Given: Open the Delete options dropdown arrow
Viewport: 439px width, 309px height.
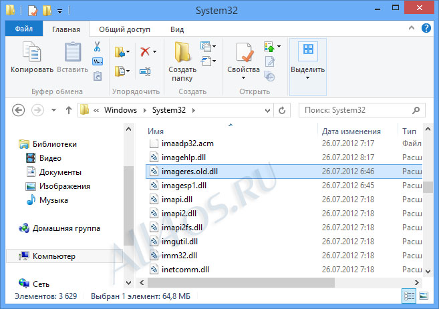Looking at the screenshot, I should tap(154, 52).
